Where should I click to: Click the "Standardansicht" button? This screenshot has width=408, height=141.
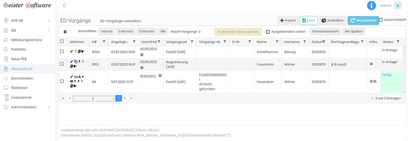(x=325, y=32)
